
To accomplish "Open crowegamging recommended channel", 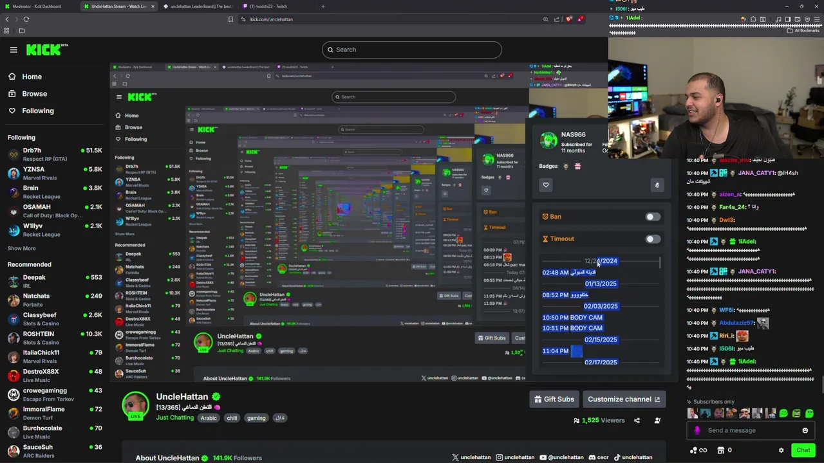I will 55,394.
